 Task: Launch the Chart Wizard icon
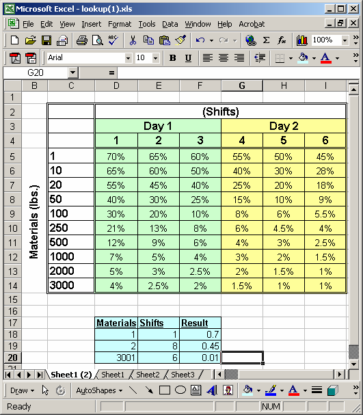click(x=302, y=40)
